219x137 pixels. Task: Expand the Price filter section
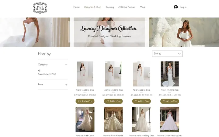click(x=66, y=85)
